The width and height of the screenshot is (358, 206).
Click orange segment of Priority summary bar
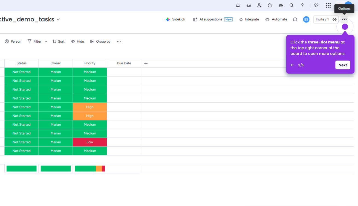[99, 169]
